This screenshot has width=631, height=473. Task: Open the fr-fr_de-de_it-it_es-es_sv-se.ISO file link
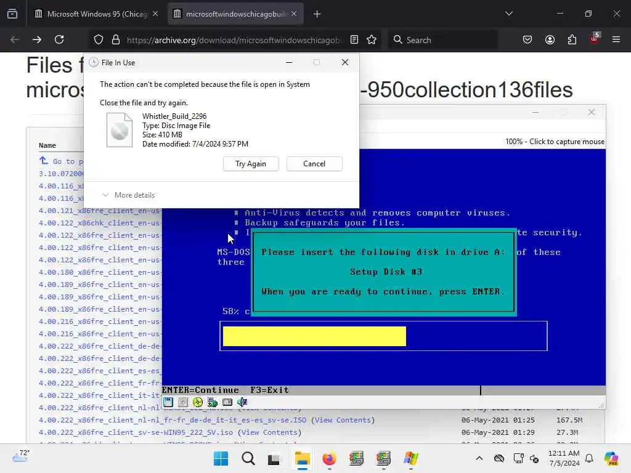click(x=173, y=420)
